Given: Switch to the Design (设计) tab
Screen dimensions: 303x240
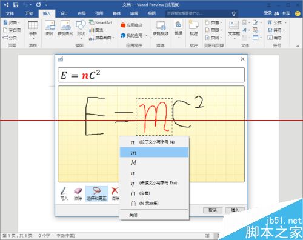Looking at the screenshot, I should (64, 13).
